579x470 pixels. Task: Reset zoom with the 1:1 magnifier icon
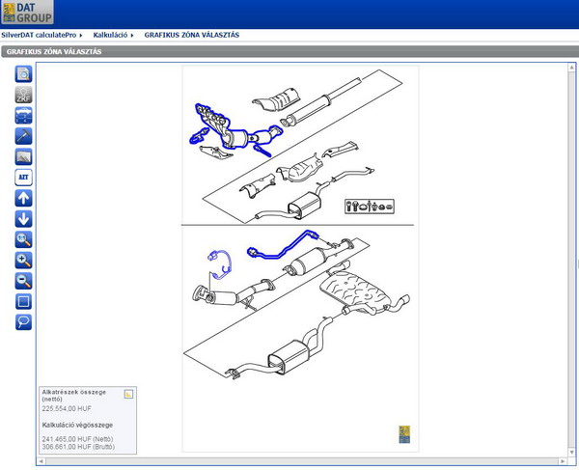click(x=24, y=239)
